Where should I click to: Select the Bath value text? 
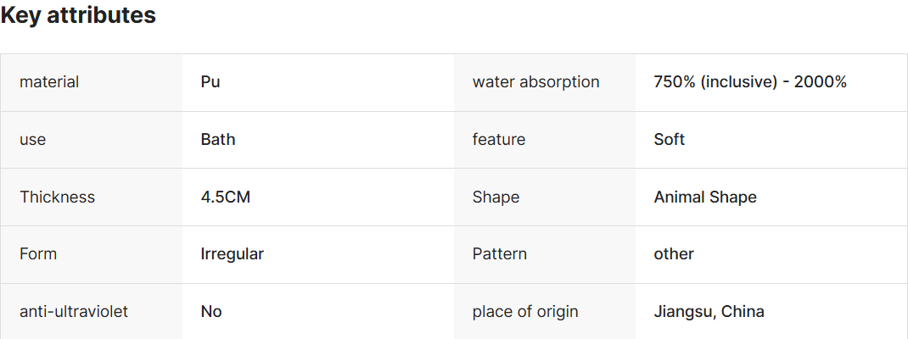click(218, 140)
